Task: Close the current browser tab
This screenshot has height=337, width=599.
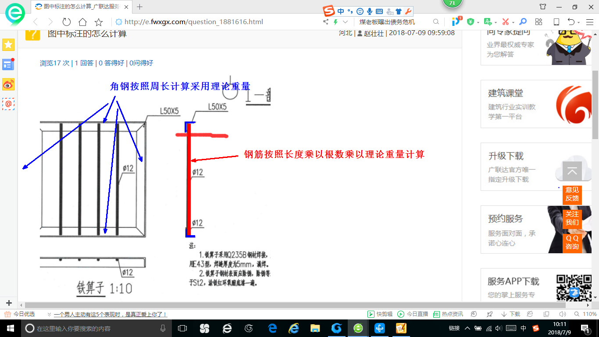Action: click(127, 7)
